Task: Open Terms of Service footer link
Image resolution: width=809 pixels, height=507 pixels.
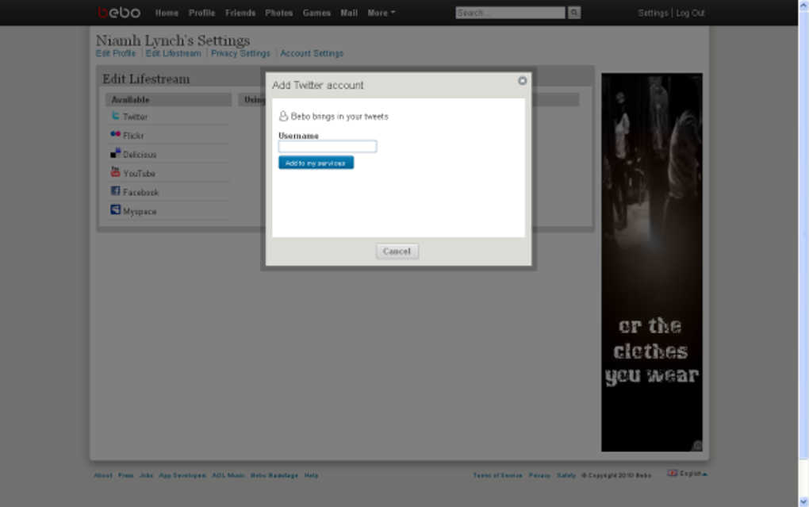Action: (497, 475)
